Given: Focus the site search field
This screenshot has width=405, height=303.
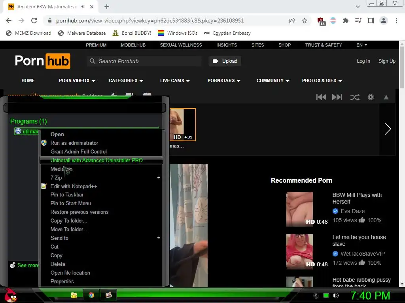Looking at the screenshot, I should [x=144, y=61].
